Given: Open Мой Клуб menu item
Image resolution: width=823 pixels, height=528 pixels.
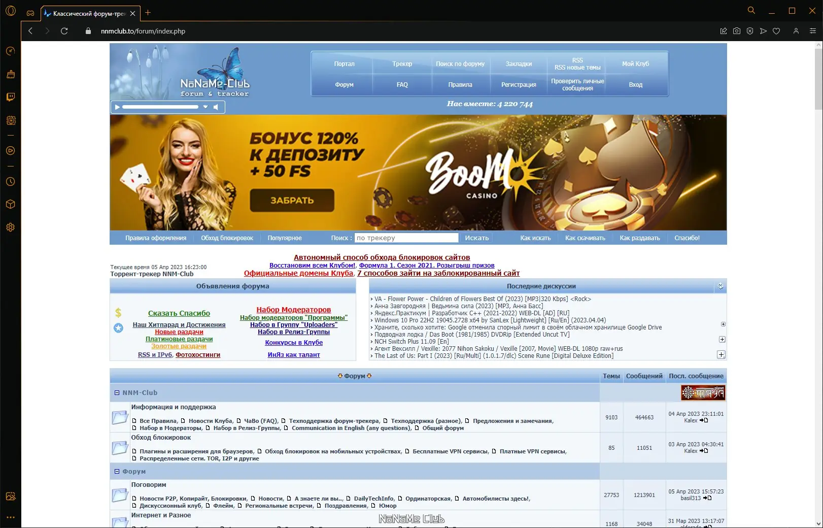Looking at the screenshot, I should [x=635, y=64].
